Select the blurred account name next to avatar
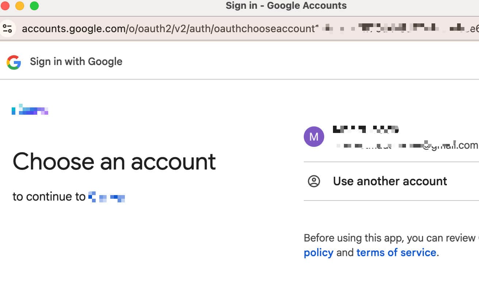The width and height of the screenshot is (479, 297). tap(365, 129)
